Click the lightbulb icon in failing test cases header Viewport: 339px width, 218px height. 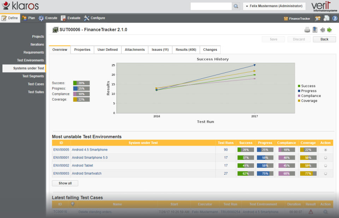click(x=73, y=204)
